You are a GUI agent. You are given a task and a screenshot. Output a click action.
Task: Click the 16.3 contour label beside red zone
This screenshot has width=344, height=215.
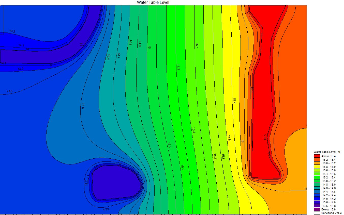[x=252, y=89]
